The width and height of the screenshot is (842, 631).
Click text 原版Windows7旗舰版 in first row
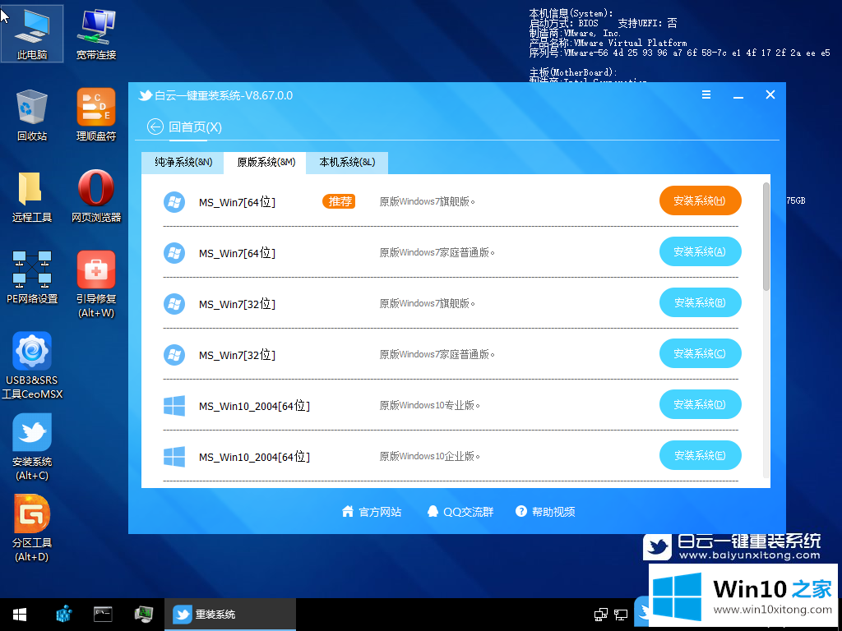coord(427,202)
